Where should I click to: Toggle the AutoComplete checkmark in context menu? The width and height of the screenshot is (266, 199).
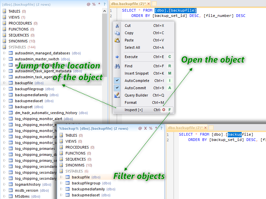(x=117, y=81)
